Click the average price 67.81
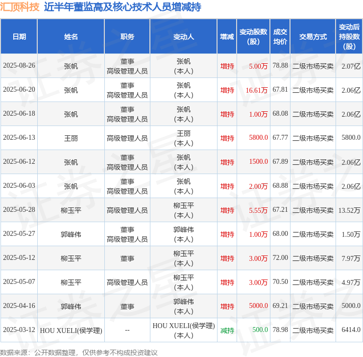 (x=280, y=90)
